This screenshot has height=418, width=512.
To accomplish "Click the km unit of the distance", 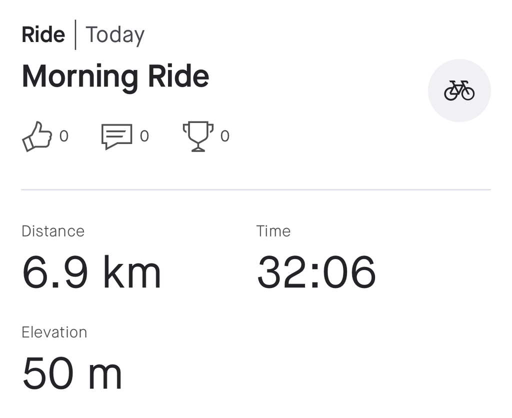I will (132, 273).
